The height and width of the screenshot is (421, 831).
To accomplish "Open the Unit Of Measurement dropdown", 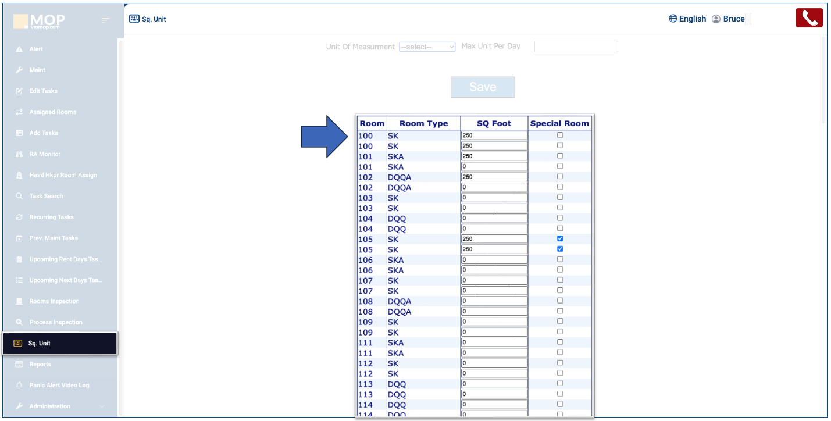I will click(427, 47).
